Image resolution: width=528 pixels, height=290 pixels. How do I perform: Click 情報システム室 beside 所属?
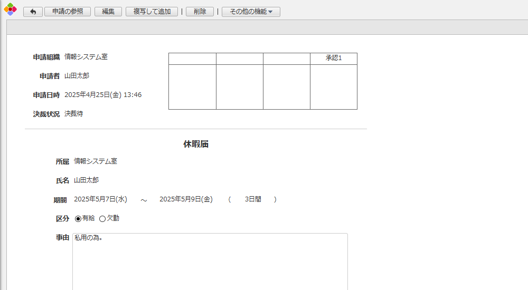point(96,161)
